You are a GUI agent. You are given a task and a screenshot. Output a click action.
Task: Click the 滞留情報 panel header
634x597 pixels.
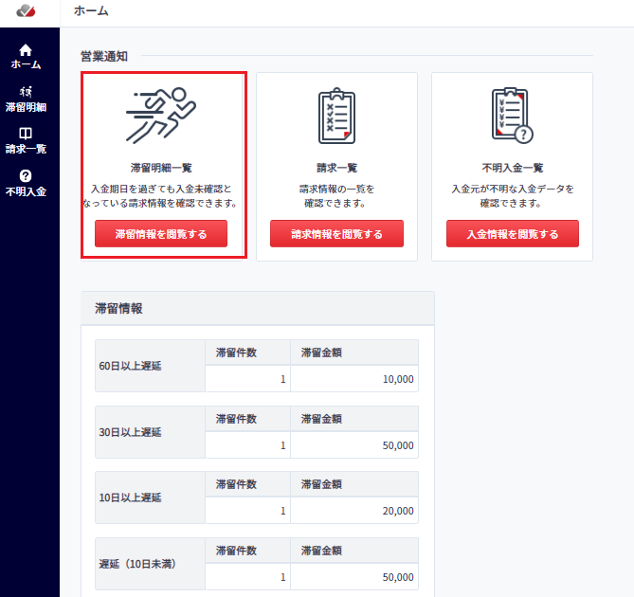pos(258,308)
